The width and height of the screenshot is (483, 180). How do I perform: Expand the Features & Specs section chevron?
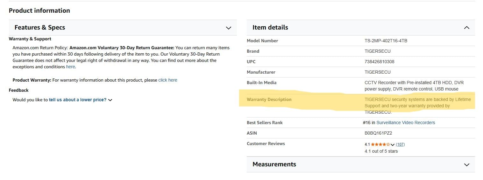pyautogui.click(x=228, y=28)
